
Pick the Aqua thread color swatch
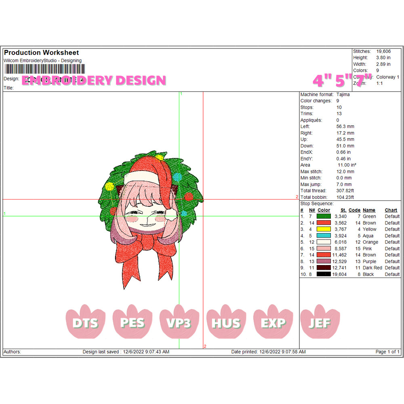pos(324,236)
